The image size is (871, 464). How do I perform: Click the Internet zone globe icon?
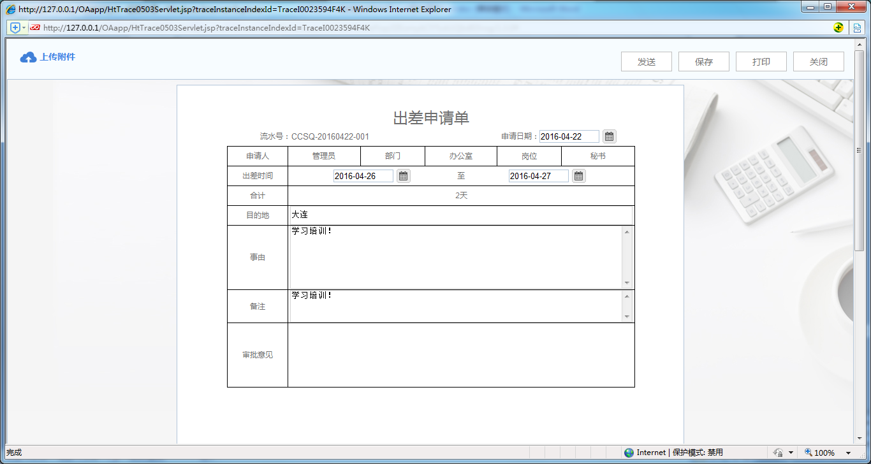coord(629,453)
